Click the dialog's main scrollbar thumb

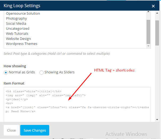pyautogui.click(x=157, y=33)
